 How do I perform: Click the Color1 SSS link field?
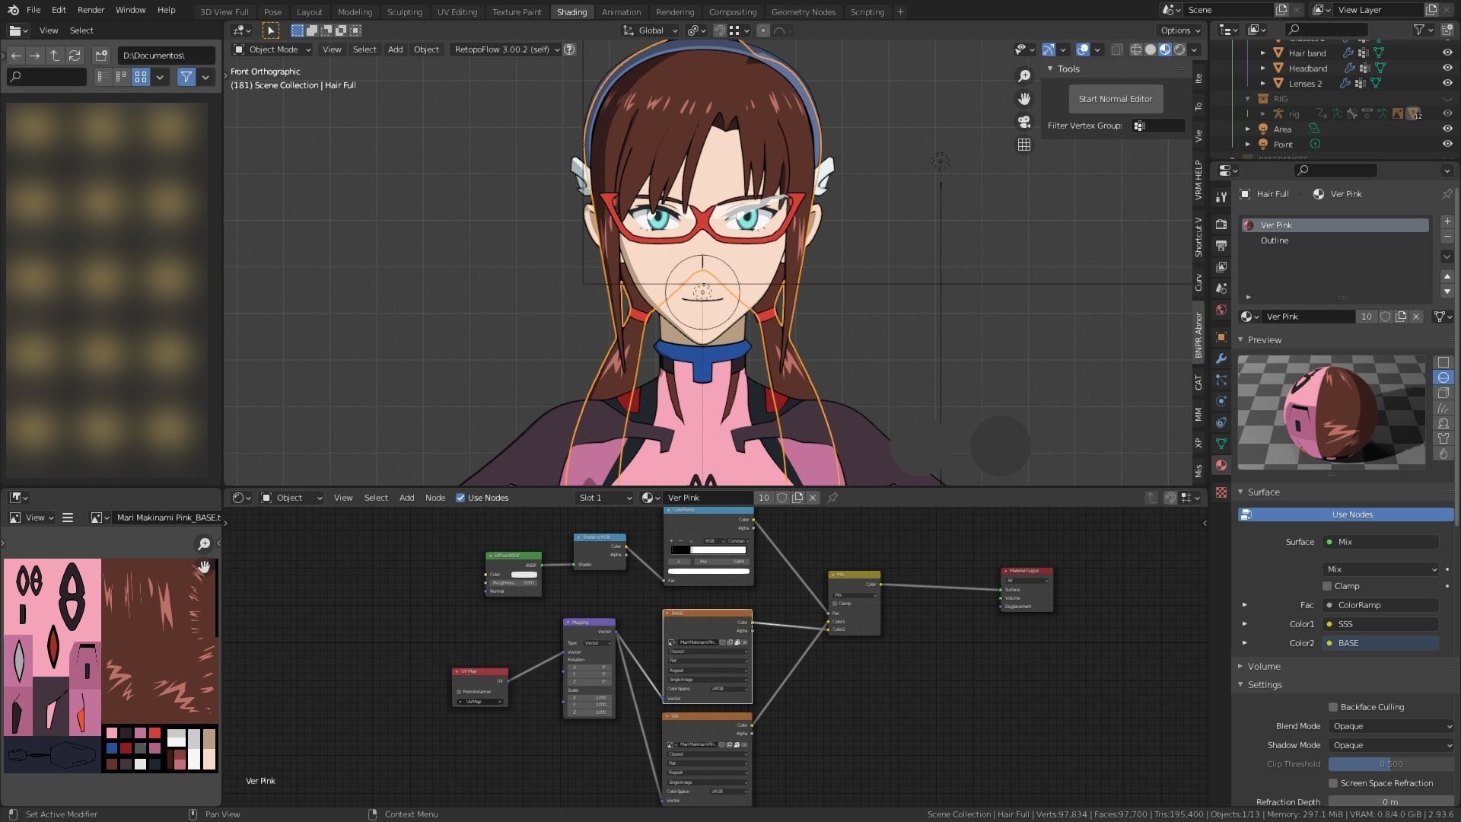[x=1381, y=624]
